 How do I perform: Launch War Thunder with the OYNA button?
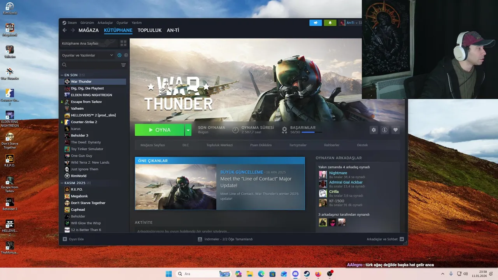point(160,130)
